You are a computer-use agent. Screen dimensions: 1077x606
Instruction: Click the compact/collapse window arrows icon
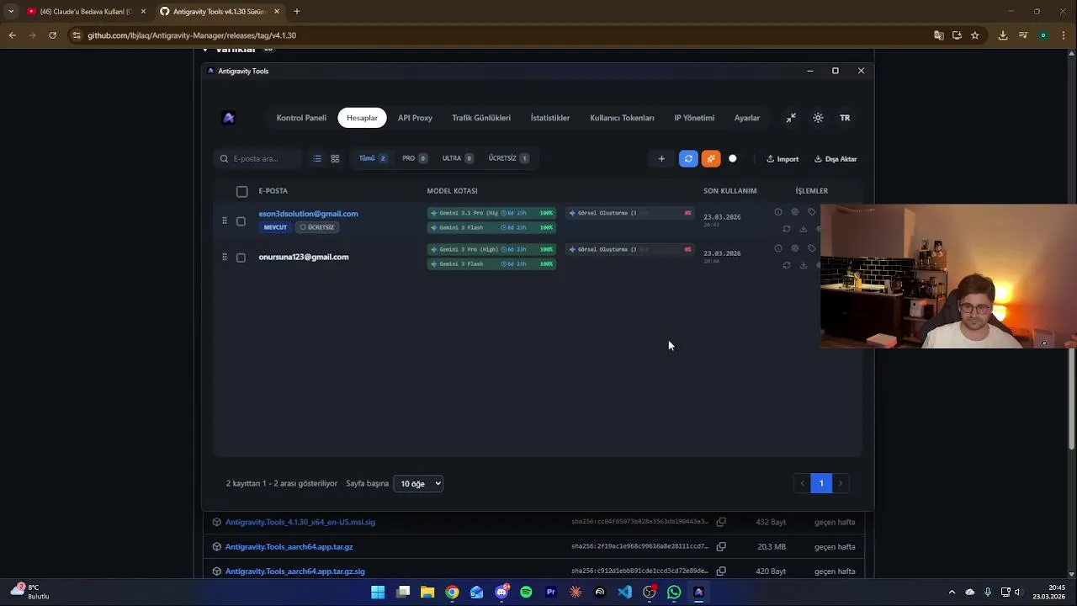coord(791,118)
